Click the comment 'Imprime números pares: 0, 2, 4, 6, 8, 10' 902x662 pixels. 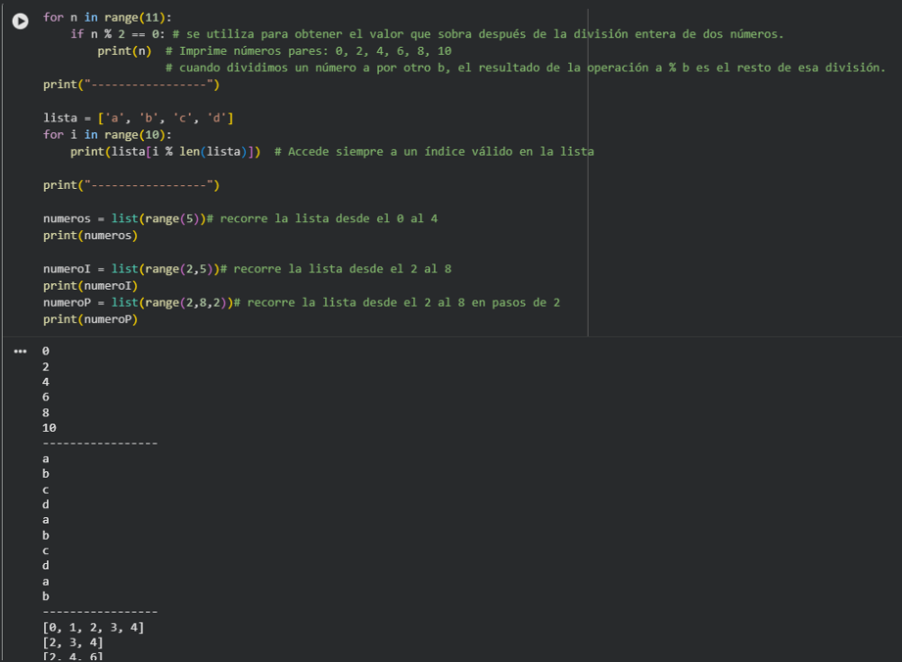[309, 51]
